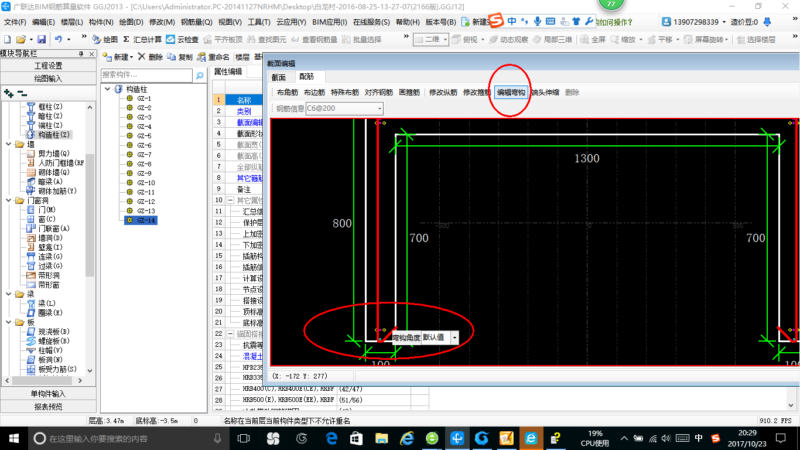Select 修改纵筋 tool
This screenshot has height=450, width=800.
pyautogui.click(x=443, y=93)
